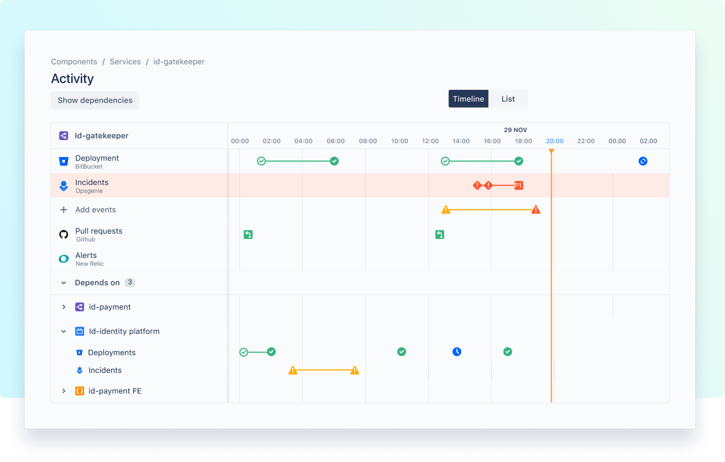Select the completed deployment checkmark at 06:00

coord(334,161)
